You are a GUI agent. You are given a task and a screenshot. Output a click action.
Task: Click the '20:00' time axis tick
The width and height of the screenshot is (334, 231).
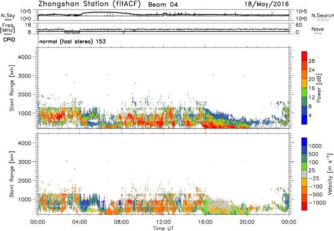tap(247, 222)
